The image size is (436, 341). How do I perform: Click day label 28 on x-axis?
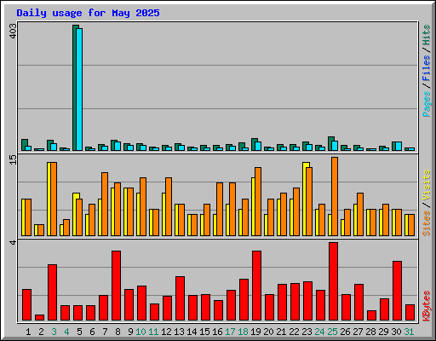coord(370,332)
